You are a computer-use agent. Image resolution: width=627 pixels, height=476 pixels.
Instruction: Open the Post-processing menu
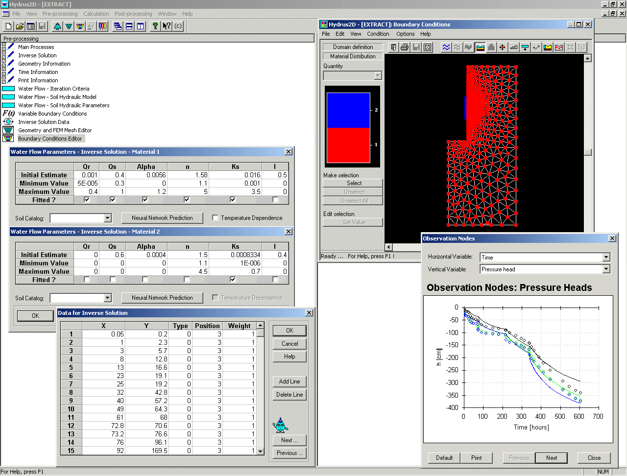(x=133, y=14)
